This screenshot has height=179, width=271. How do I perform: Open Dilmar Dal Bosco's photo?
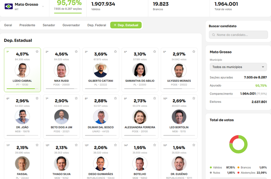[x=101, y=117]
